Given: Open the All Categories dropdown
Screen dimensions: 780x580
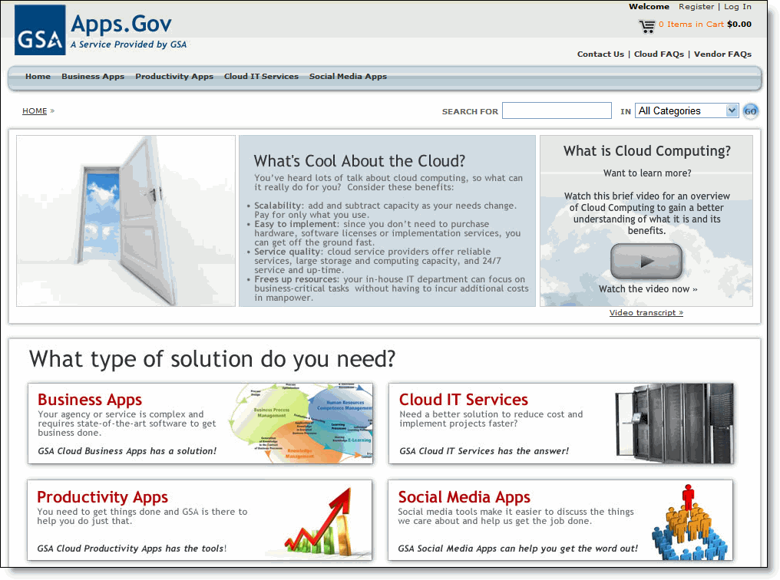Looking at the screenshot, I should pyautogui.click(x=686, y=110).
